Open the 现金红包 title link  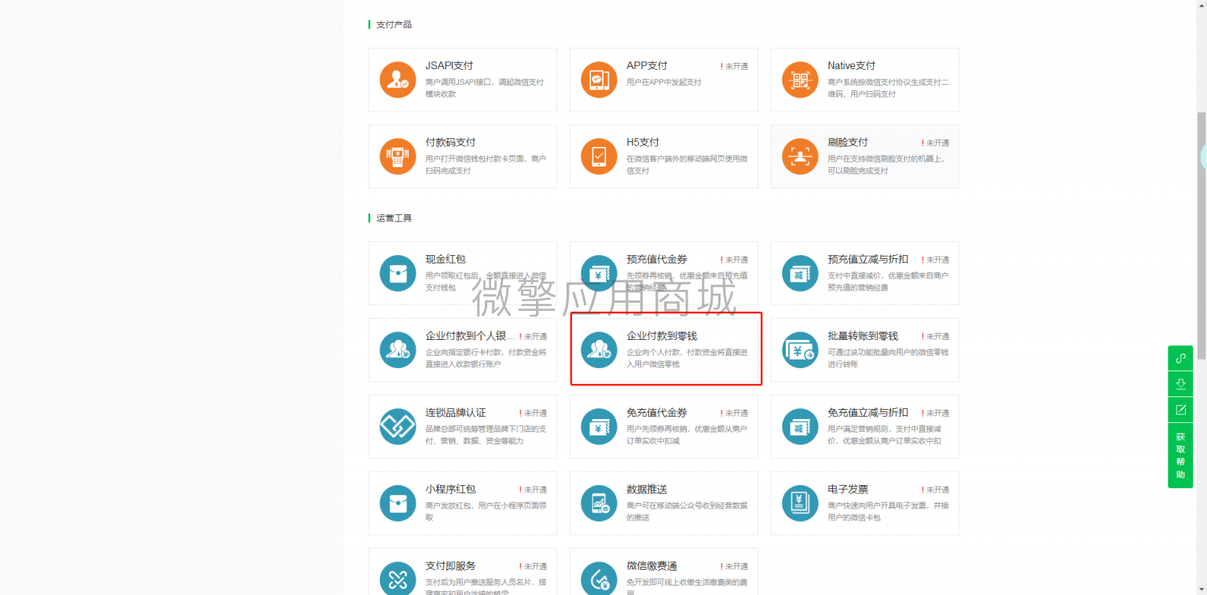pyautogui.click(x=446, y=259)
